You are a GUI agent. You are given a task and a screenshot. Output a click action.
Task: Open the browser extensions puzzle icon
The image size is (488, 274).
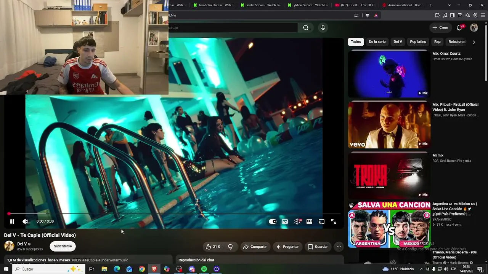(437, 15)
